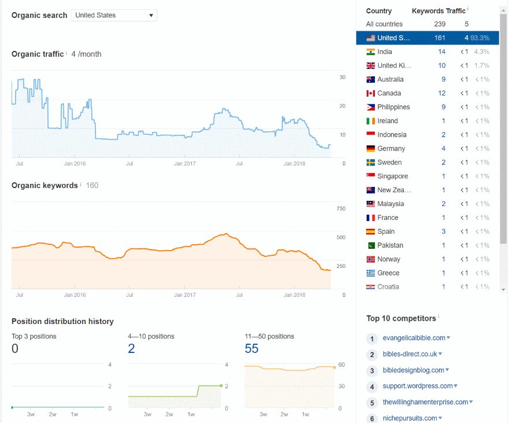The width and height of the screenshot is (509, 423).
Task: Click the Top 3 positions value 0
Action: click(15, 349)
